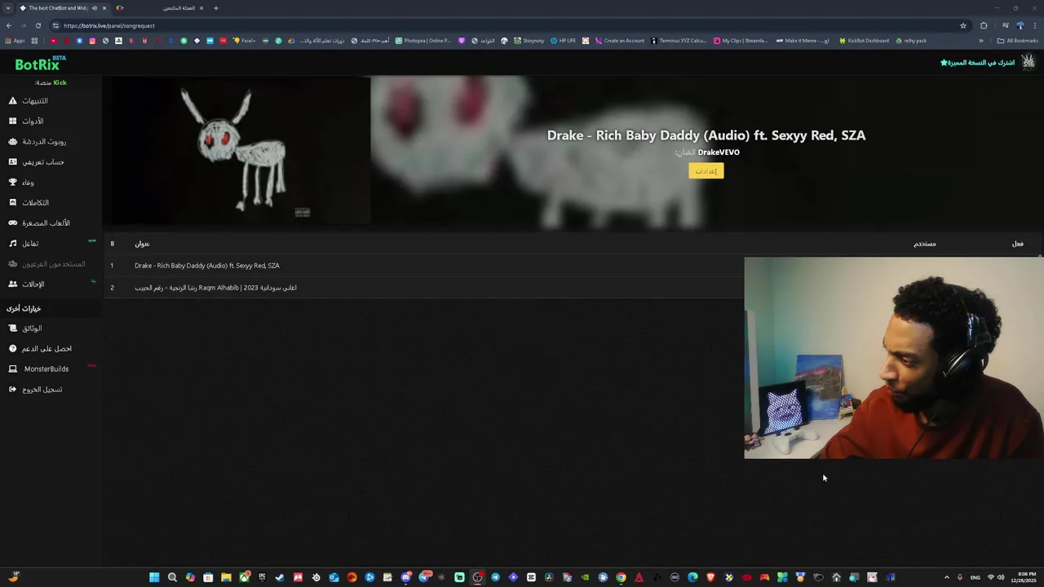The image size is (1044, 587).
Task: Open the MonsterBuilds laptop icon
Action: coord(12,369)
